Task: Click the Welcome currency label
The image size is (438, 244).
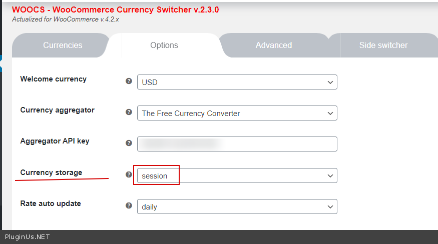Action: pyautogui.click(x=53, y=78)
